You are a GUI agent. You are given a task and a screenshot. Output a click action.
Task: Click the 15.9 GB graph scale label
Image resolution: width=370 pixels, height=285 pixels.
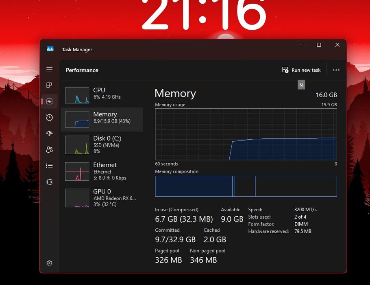pos(329,105)
